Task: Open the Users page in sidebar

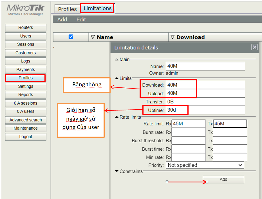Action: (26, 36)
